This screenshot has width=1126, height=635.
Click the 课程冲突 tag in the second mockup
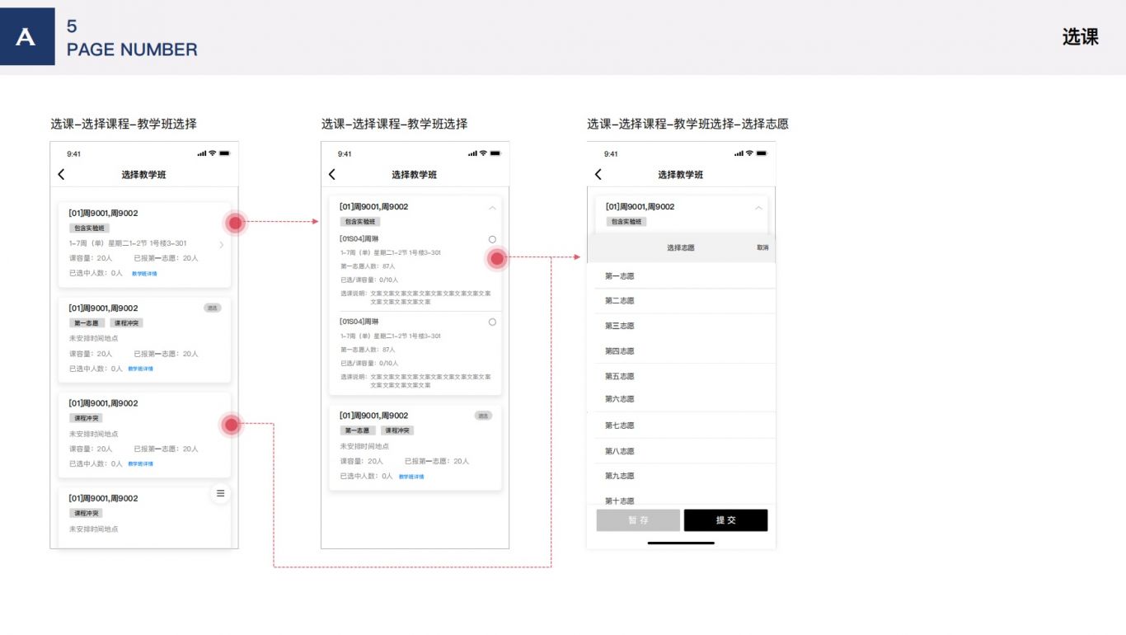(x=397, y=430)
